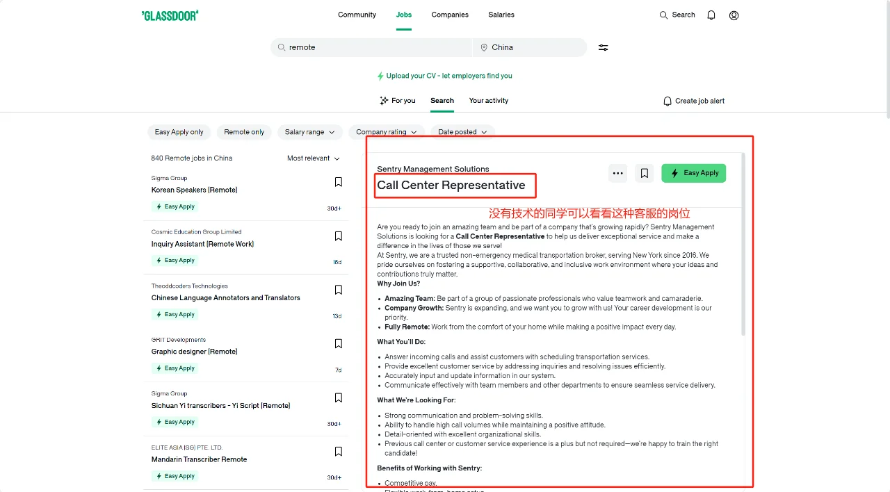Click the What We're Looking For: heading
890x492 pixels.
pos(416,400)
